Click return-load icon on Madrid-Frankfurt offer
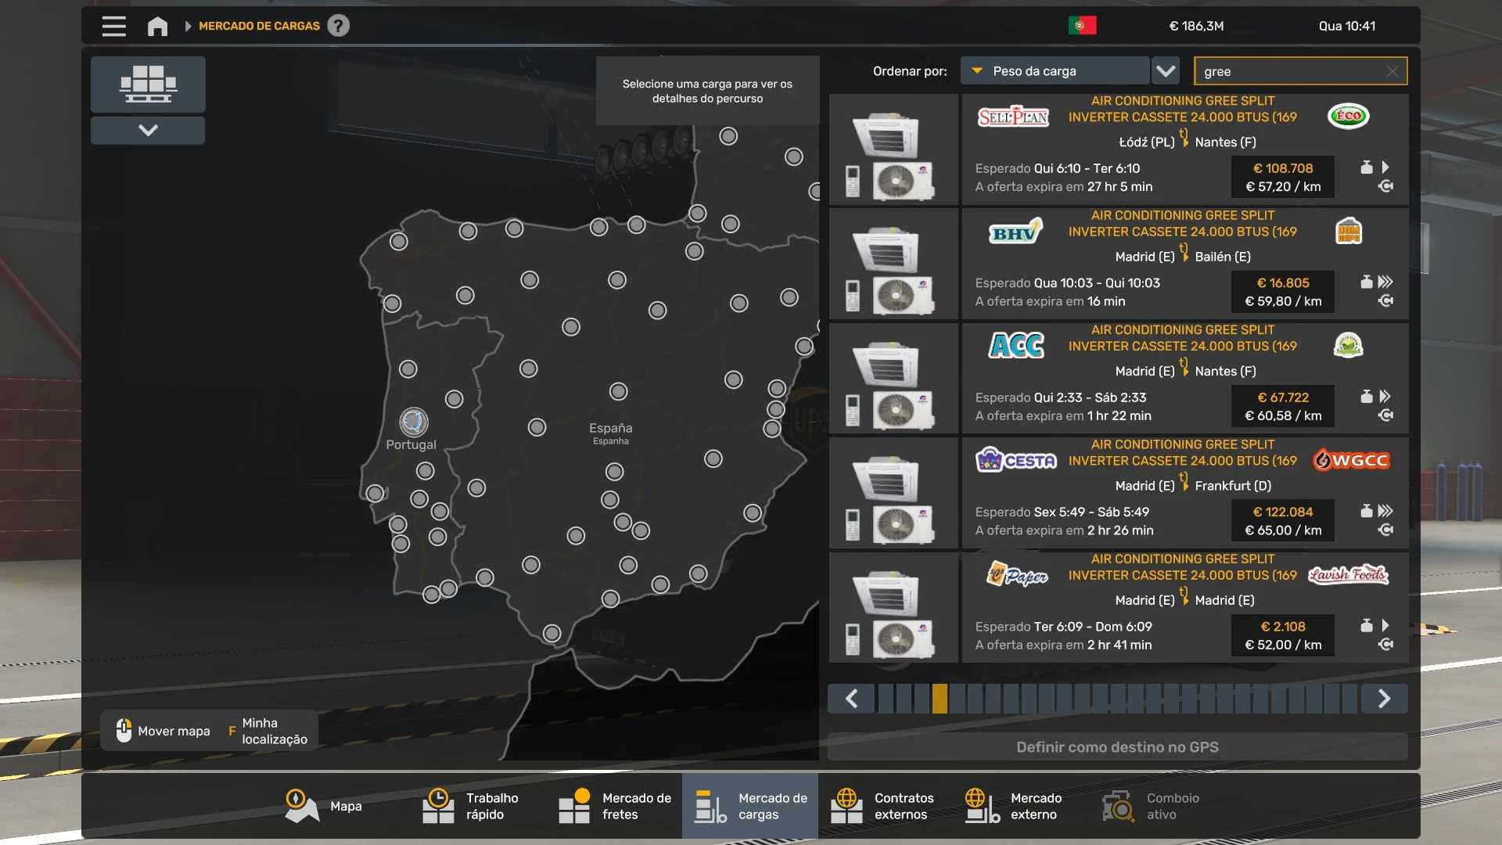The height and width of the screenshot is (845, 1502). pos(1385,530)
